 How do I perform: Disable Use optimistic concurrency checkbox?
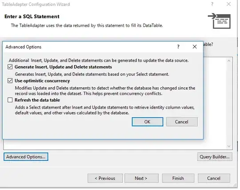(10, 81)
